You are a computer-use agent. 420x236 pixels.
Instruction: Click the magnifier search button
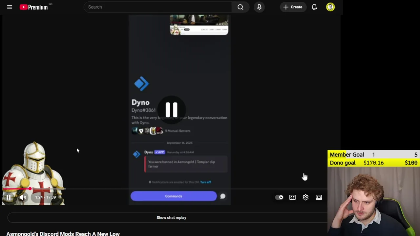tap(241, 7)
